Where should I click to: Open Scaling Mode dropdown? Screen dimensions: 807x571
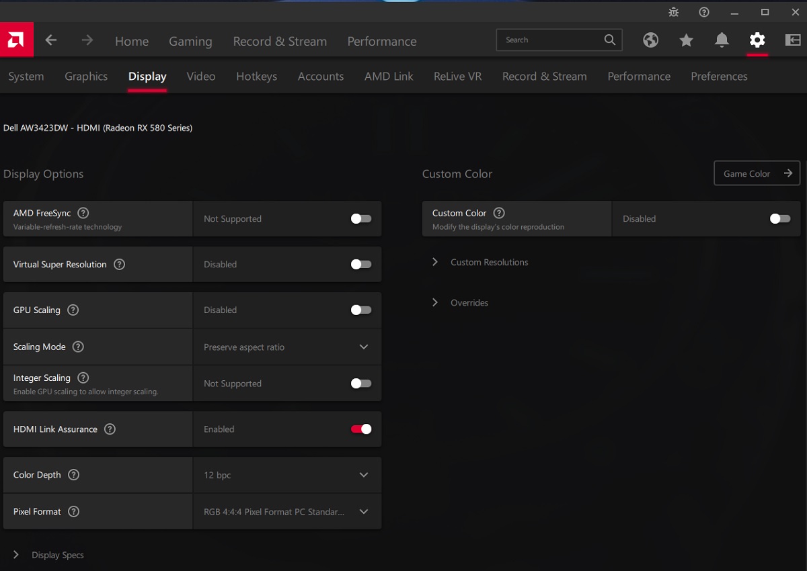[x=287, y=347]
